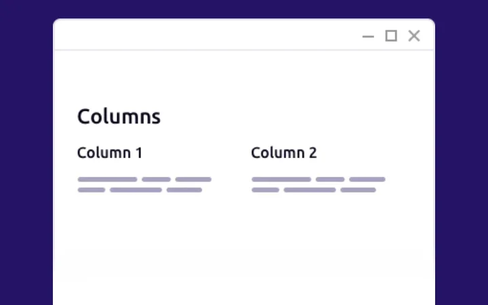Maximize the window with the square icon

click(x=391, y=36)
